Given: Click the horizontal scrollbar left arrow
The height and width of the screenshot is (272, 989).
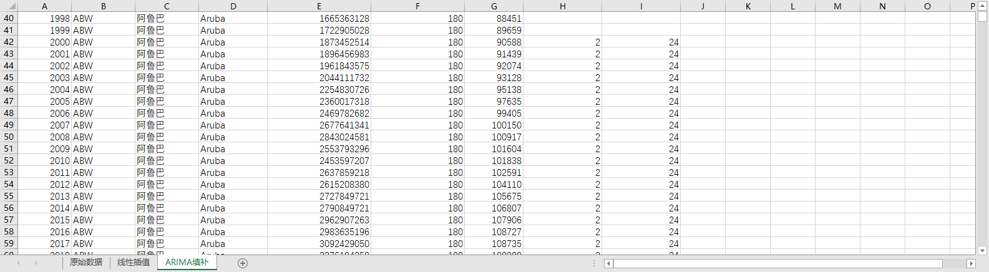Looking at the screenshot, I should pyautogui.click(x=608, y=263).
